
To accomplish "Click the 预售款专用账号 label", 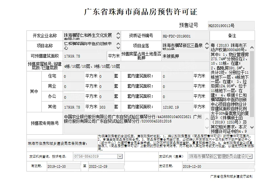I will [x=45, y=123].
